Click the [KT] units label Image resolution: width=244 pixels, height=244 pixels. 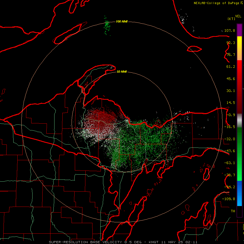[x=232, y=19]
